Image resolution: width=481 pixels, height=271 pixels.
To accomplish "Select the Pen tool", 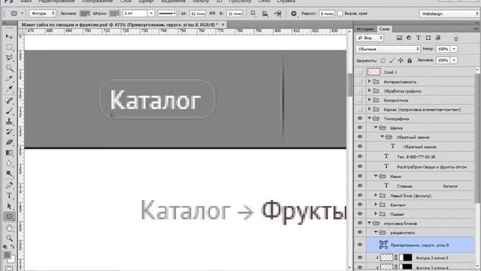I will click(9, 185).
